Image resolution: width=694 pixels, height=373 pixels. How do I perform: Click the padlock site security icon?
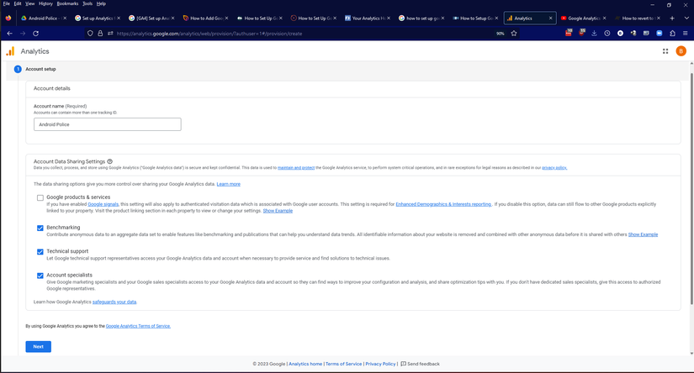[x=100, y=33]
